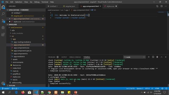Open the Terminal menu

pos(45,2)
